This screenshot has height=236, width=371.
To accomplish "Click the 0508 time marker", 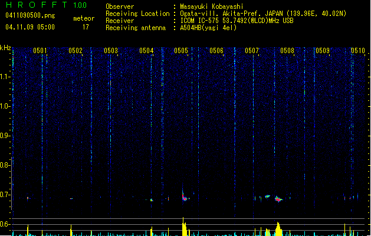I will (x=287, y=51).
